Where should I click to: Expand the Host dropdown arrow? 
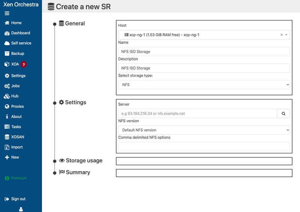(286, 35)
